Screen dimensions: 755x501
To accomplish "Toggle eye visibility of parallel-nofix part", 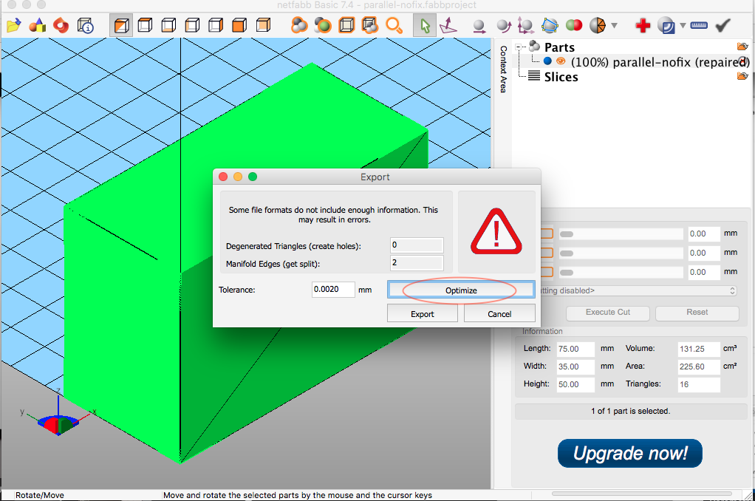I will 561,61.
